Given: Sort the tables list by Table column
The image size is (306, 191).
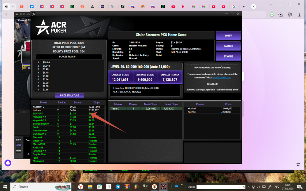Looking at the screenshot, I should pos(118,104).
